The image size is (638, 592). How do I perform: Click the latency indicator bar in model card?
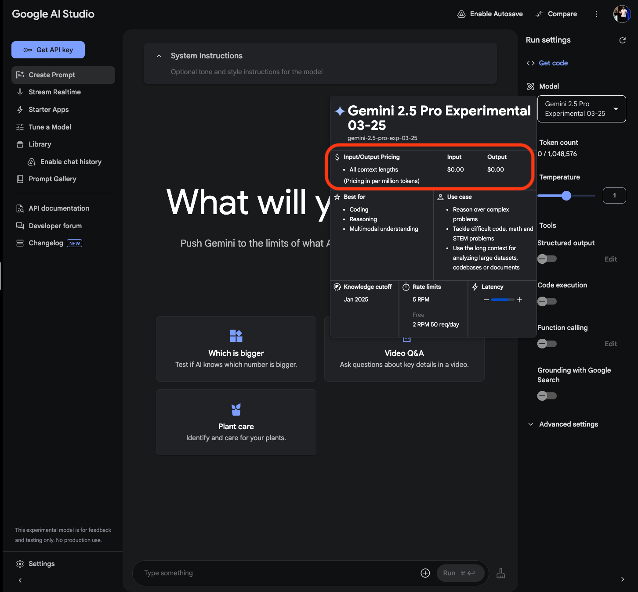[503, 300]
